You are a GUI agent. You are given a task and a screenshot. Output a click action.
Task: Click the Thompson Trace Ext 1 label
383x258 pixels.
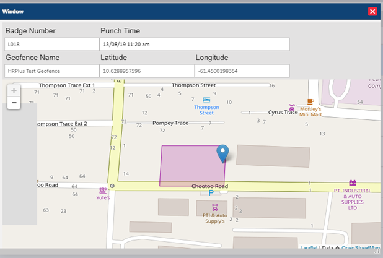pos(67,85)
